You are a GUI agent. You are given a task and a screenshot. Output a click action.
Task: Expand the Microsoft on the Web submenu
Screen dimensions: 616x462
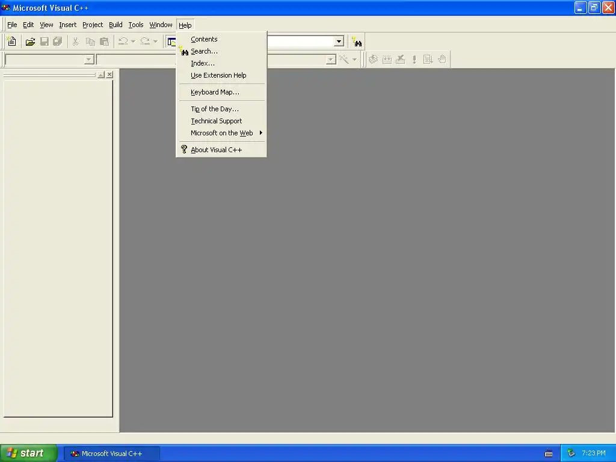click(222, 133)
